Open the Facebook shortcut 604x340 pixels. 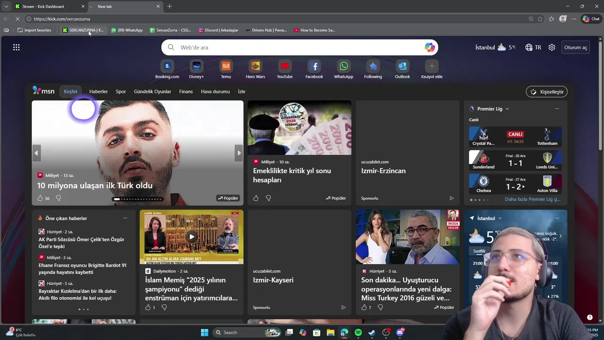pos(314,69)
